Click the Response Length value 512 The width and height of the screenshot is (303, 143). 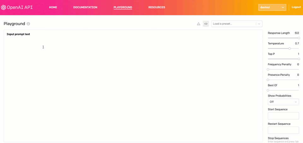click(x=297, y=33)
